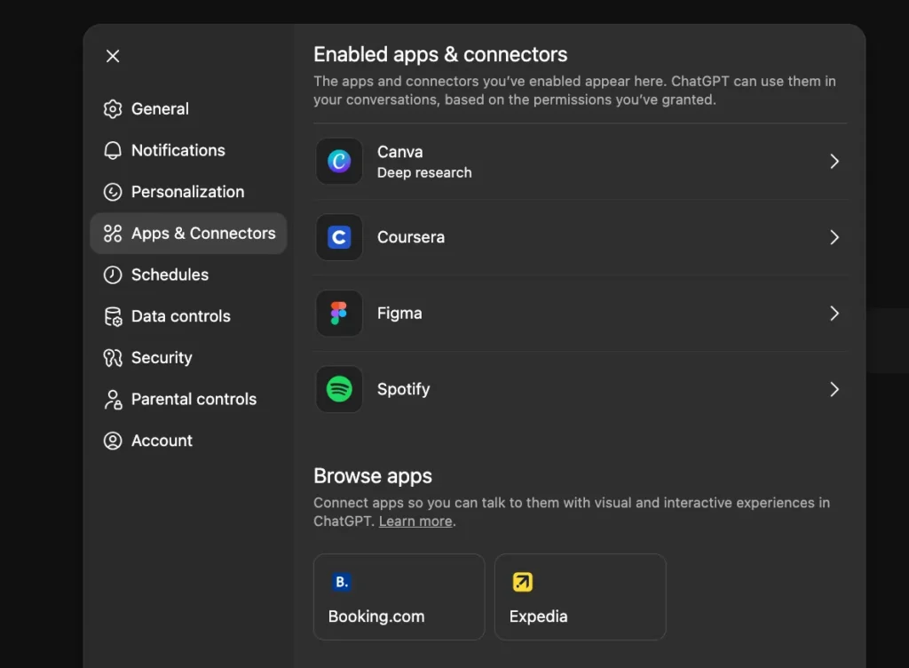This screenshot has width=909, height=668.
Task: Open Spotify connector details chevron
Action: pyautogui.click(x=834, y=389)
